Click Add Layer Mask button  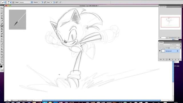click(x=166, y=60)
